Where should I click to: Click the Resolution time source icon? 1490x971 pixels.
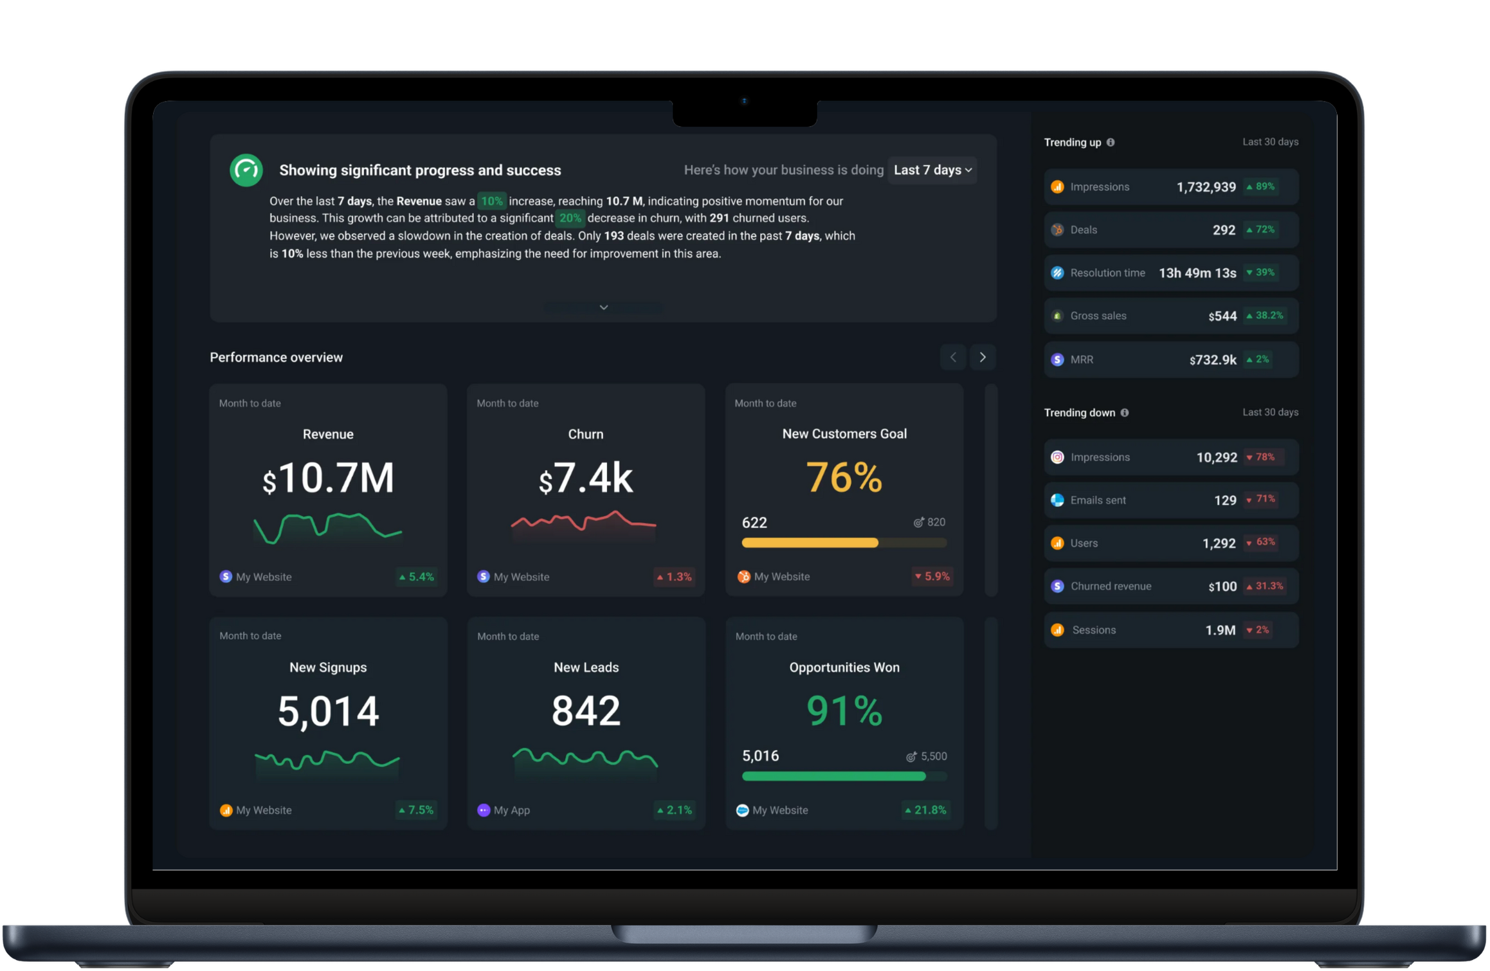1057,273
